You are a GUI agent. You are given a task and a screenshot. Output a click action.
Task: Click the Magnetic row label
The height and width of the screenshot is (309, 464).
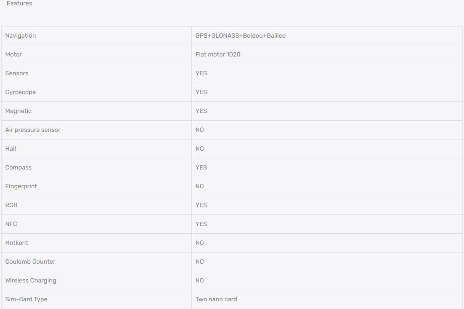18,111
